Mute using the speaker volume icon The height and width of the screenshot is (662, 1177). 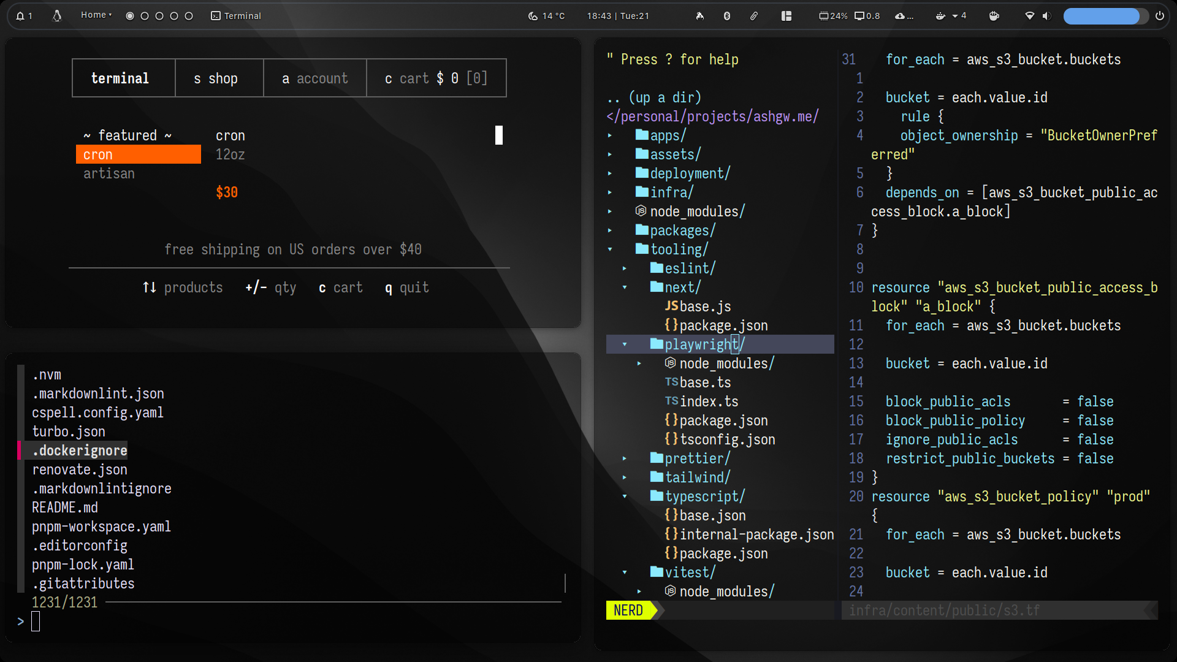click(1046, 16)
